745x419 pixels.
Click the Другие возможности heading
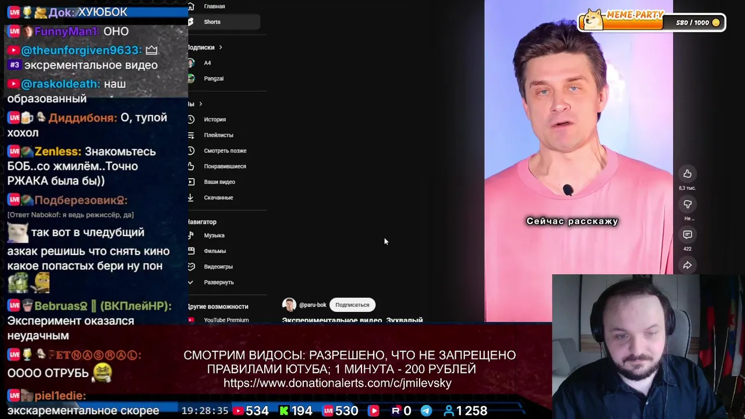(x=218, y=306)
